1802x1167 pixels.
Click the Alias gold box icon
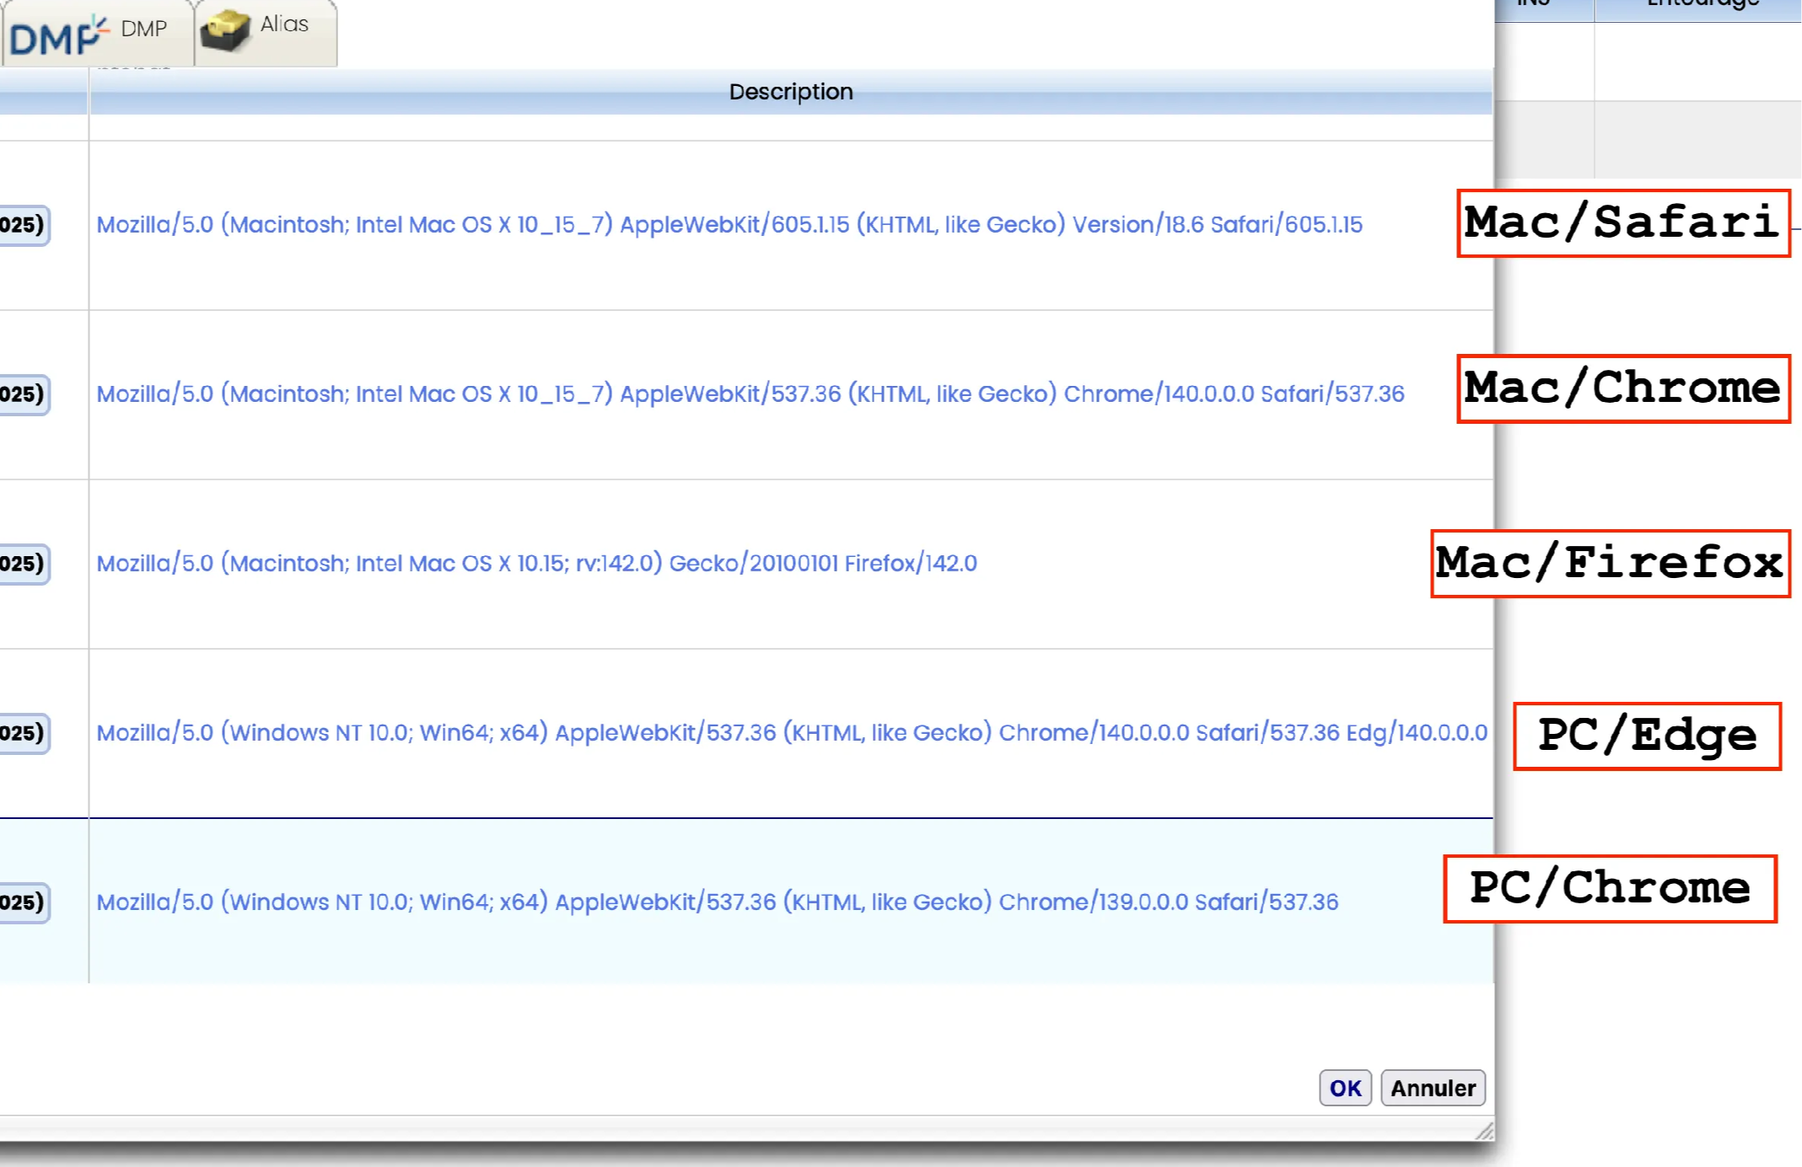coord(225,30)
